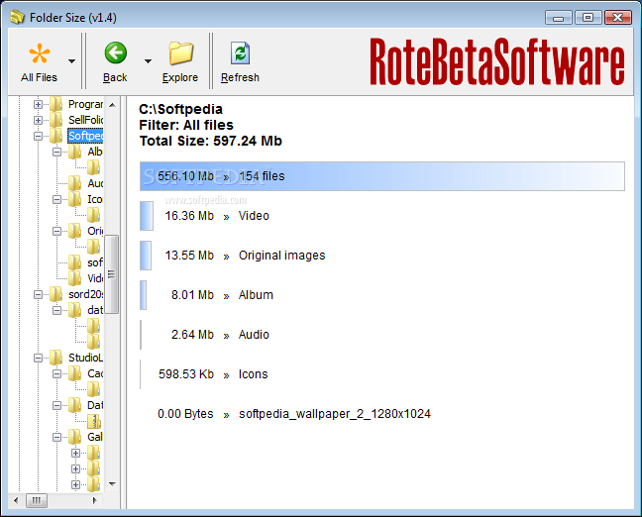Expand the Program folder tree node
The image size is (642, 517).
(x=38, y=104)
